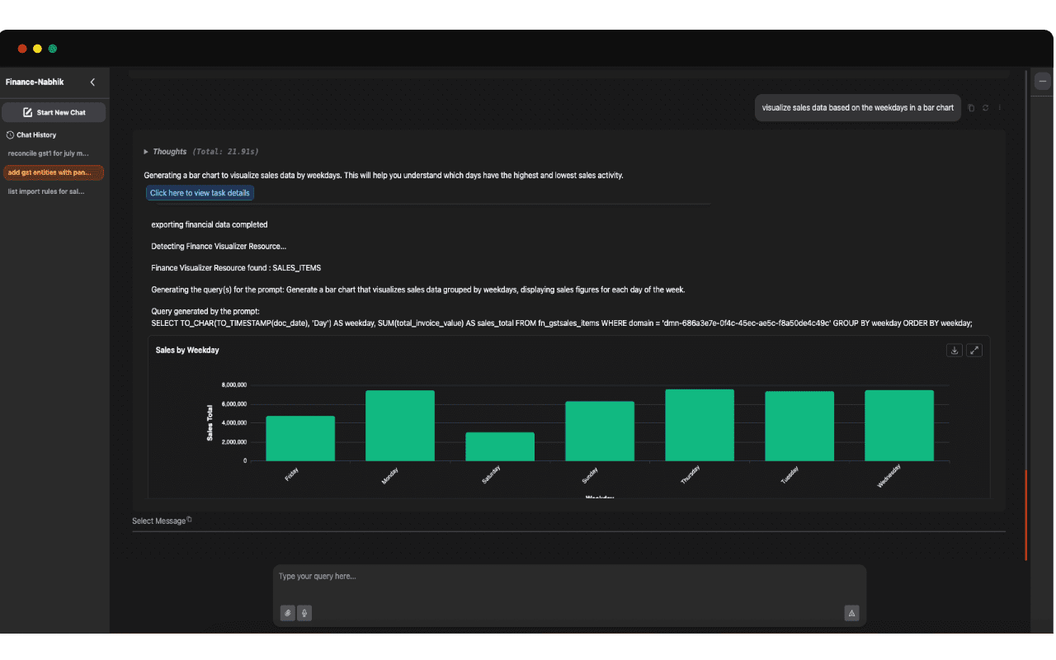Click the Tuesday bar in the chart
Image resolution: width=1056 pixels, height=660 pixels.
coord(799,426)
